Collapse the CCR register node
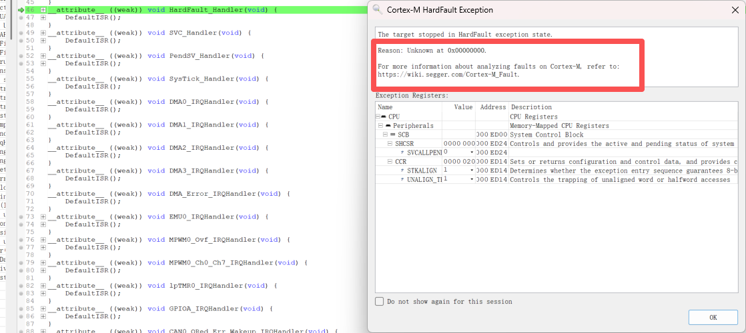This screenshot has height=333, width=746. (x=390, y=162)
